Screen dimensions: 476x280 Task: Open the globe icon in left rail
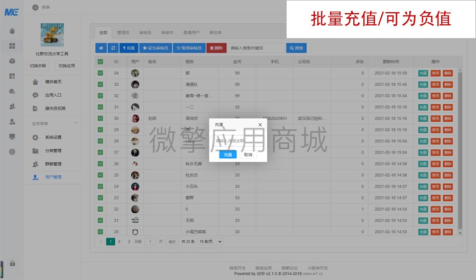(12, 152)
